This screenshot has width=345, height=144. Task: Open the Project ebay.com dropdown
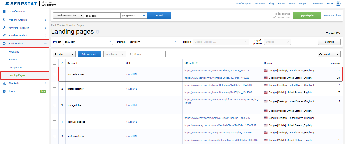[88, 42]
